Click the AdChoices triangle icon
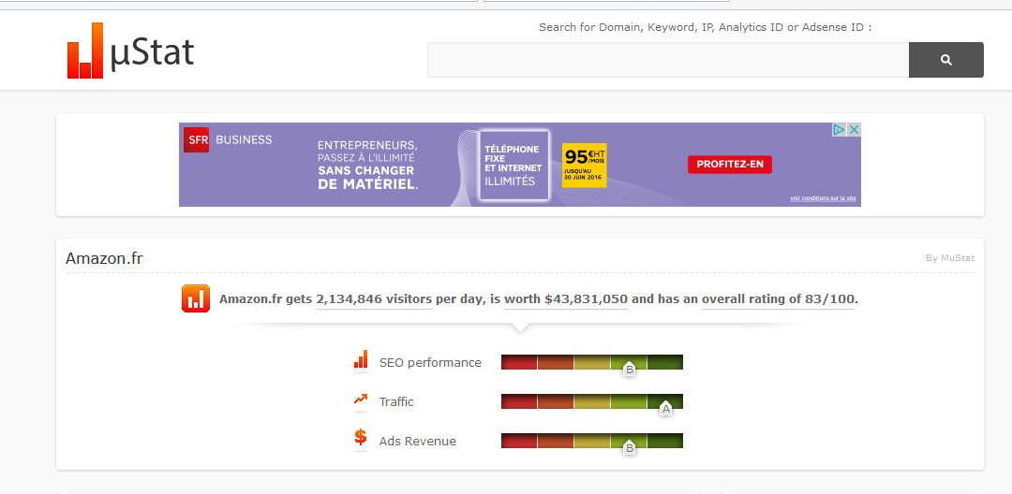This screenshot has height=494, width=1012. tap(839, 129)
